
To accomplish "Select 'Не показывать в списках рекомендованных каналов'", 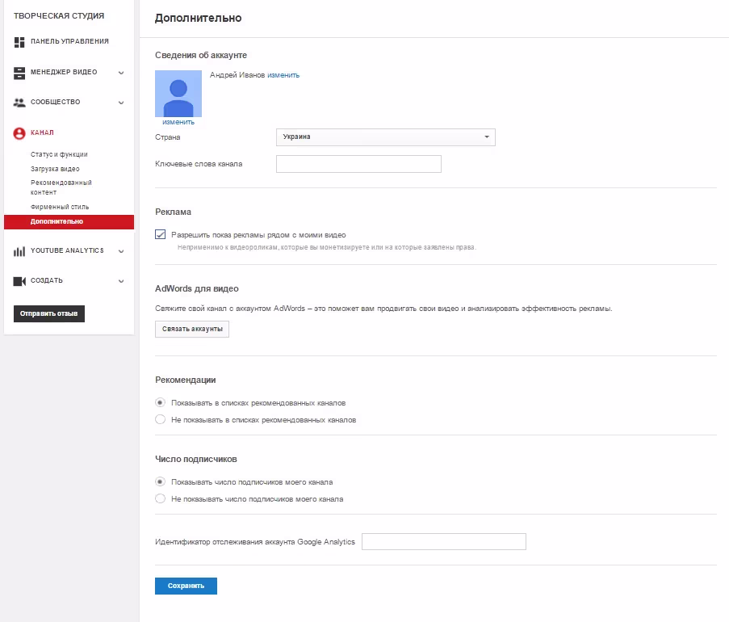I will tap(161, 419).
